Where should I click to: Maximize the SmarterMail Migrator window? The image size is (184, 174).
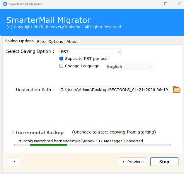[166, 4]
